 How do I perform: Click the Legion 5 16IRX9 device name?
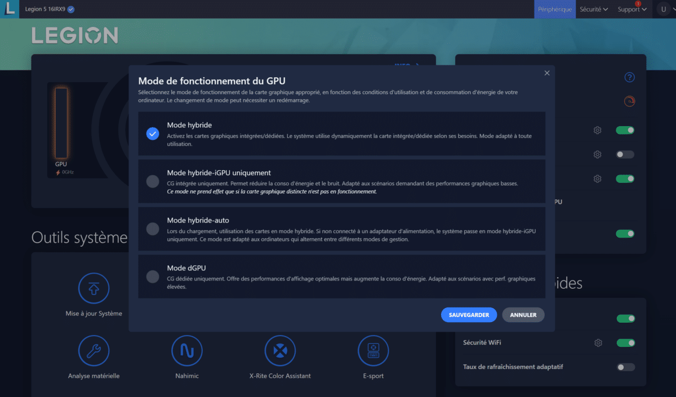pyautogui.click(x=45, y=10)
